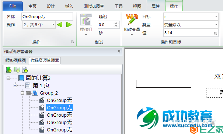223x134 pixels.
Task: Open the 测试&调查 ribbon tab
Action: coord(94,6)
